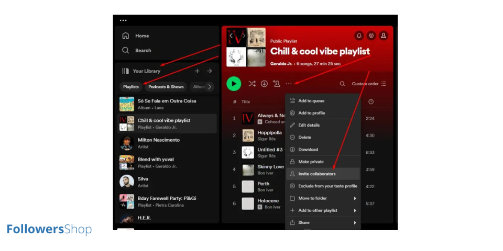Click the Silva artist photo
Screen dimensions: 503x251
(x=127, y=182)
